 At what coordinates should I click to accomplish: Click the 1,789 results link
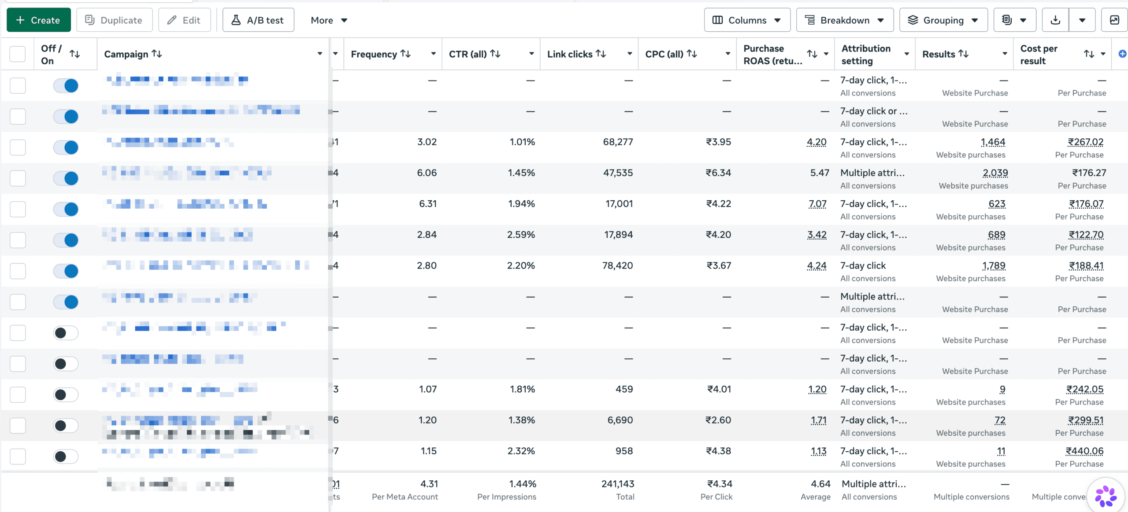(x=994, y=266)
